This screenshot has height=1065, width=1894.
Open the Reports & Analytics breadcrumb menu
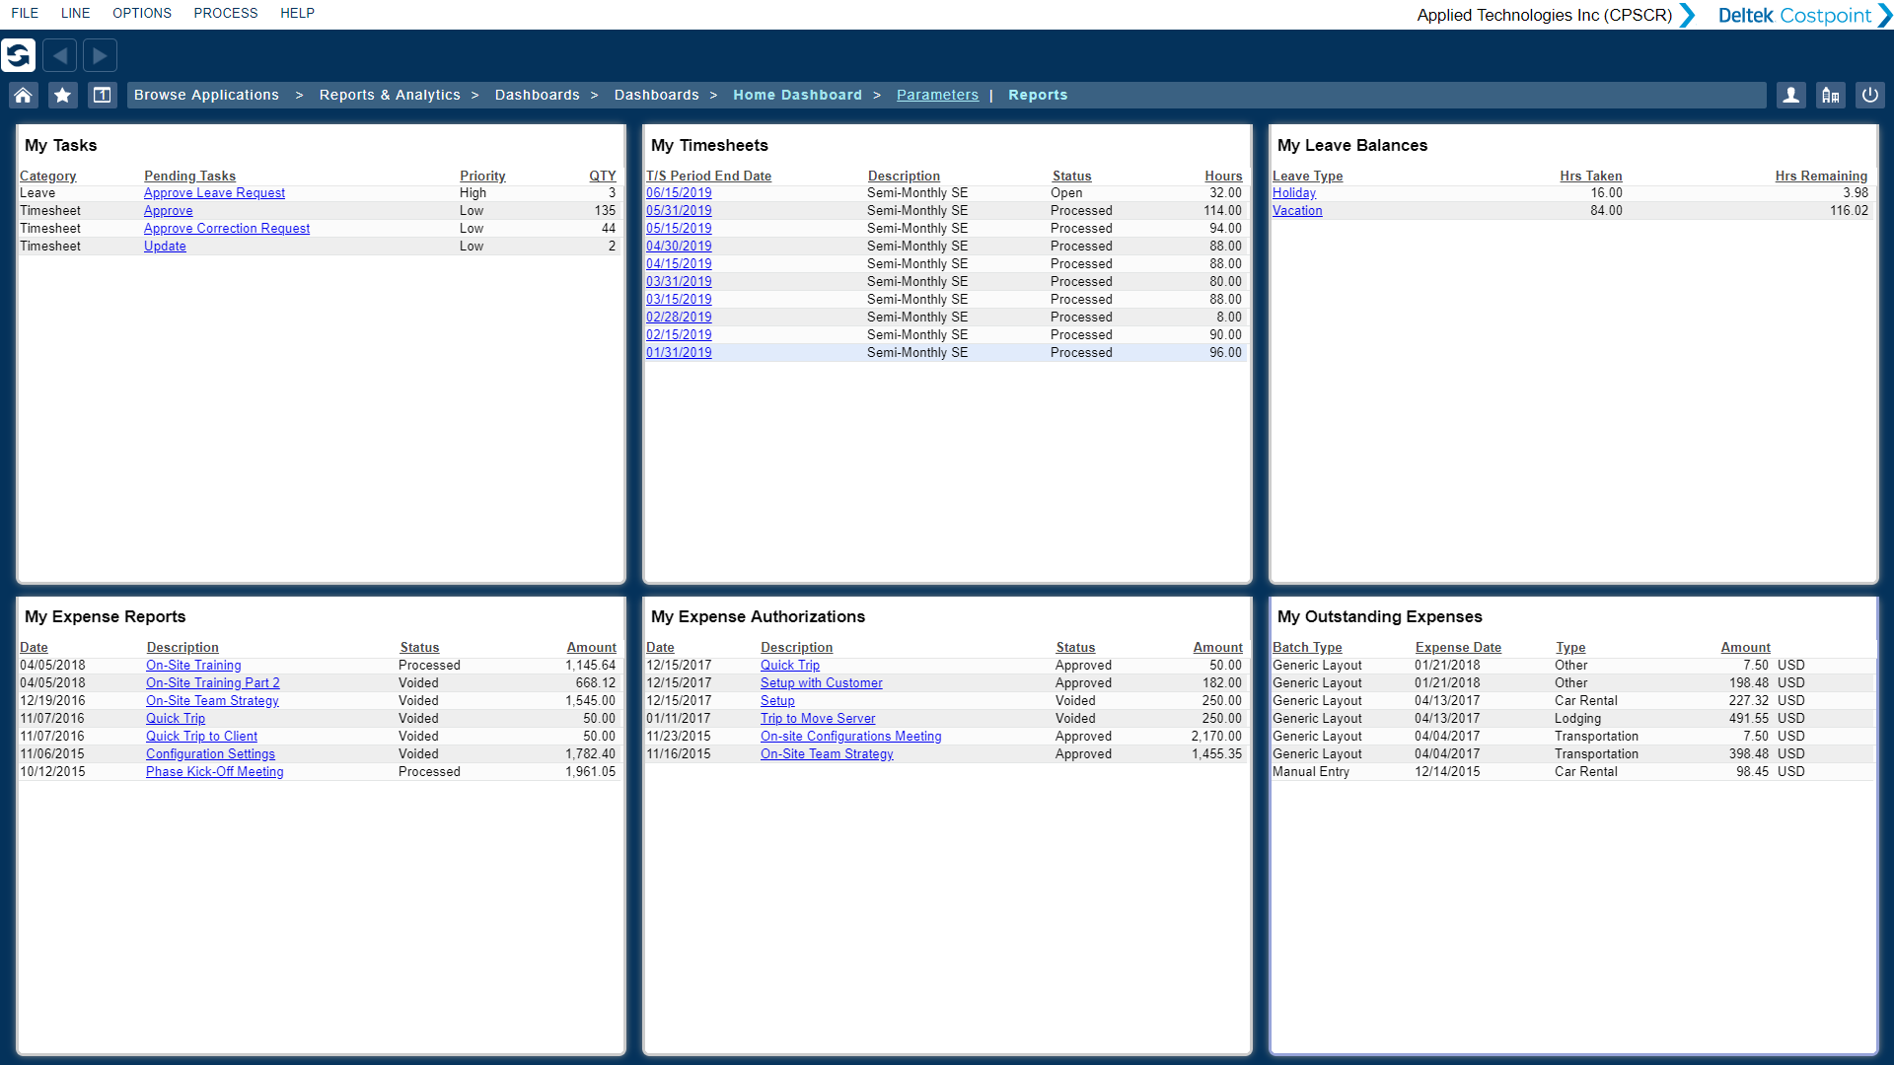pyautogui.click(x=390, y=95)
